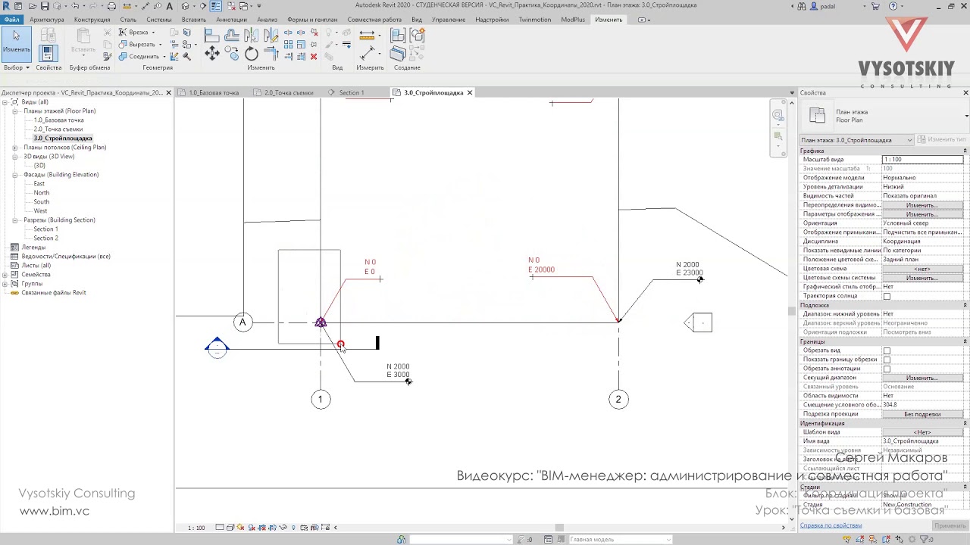This screenshot has width=970, height=545.
Task: Open the "Врезка" dropdown arrow
Action: pyautogui.click(x=153, y=33)
